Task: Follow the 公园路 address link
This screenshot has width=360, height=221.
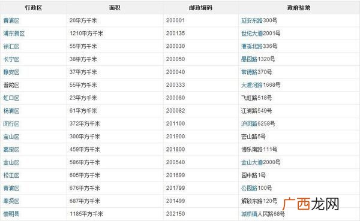Action: coord(249,189)
